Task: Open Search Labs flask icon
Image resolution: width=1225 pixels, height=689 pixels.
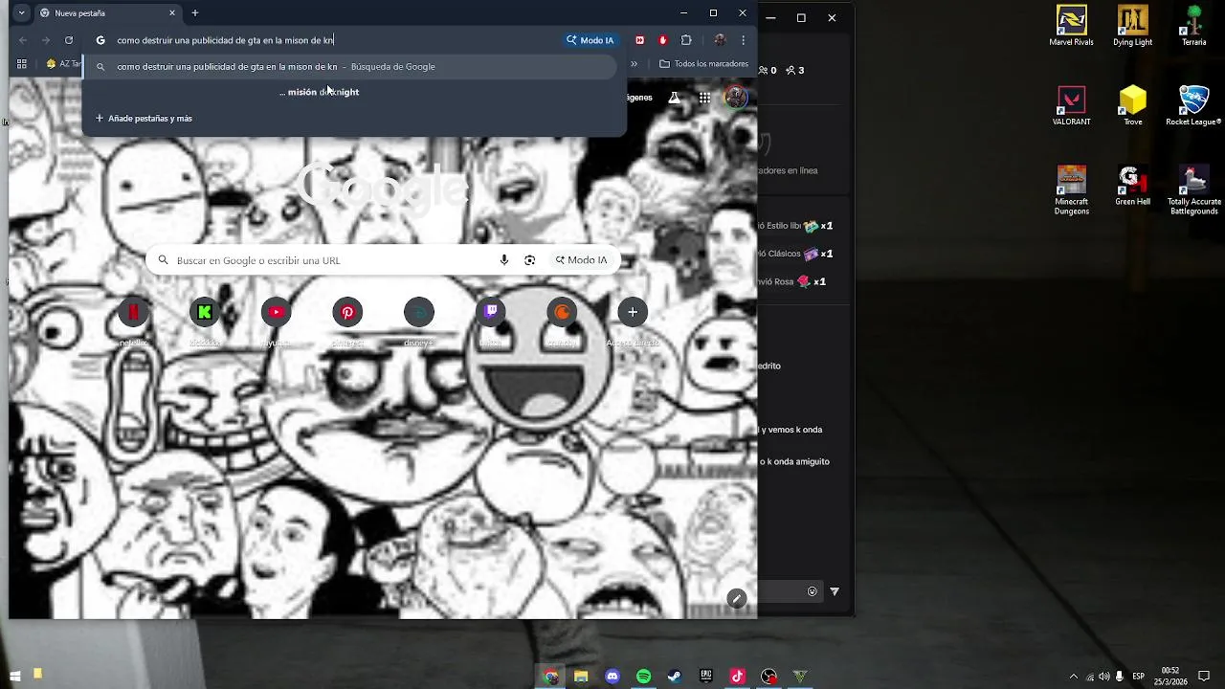Action: coord(675,98)
